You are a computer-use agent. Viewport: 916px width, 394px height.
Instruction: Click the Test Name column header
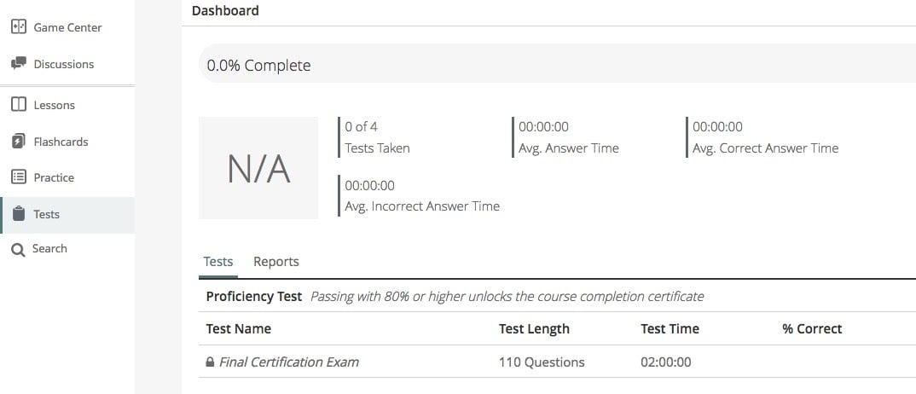(238, 328)
